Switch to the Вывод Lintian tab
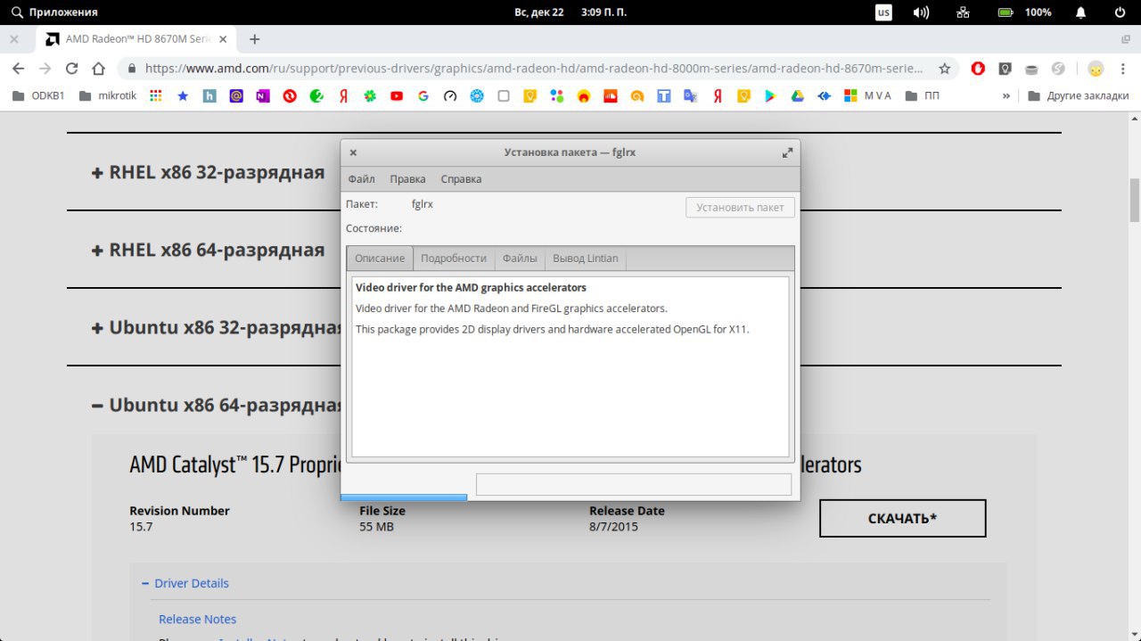Screen dimensions: 1141x641 (x=586, y=259)
